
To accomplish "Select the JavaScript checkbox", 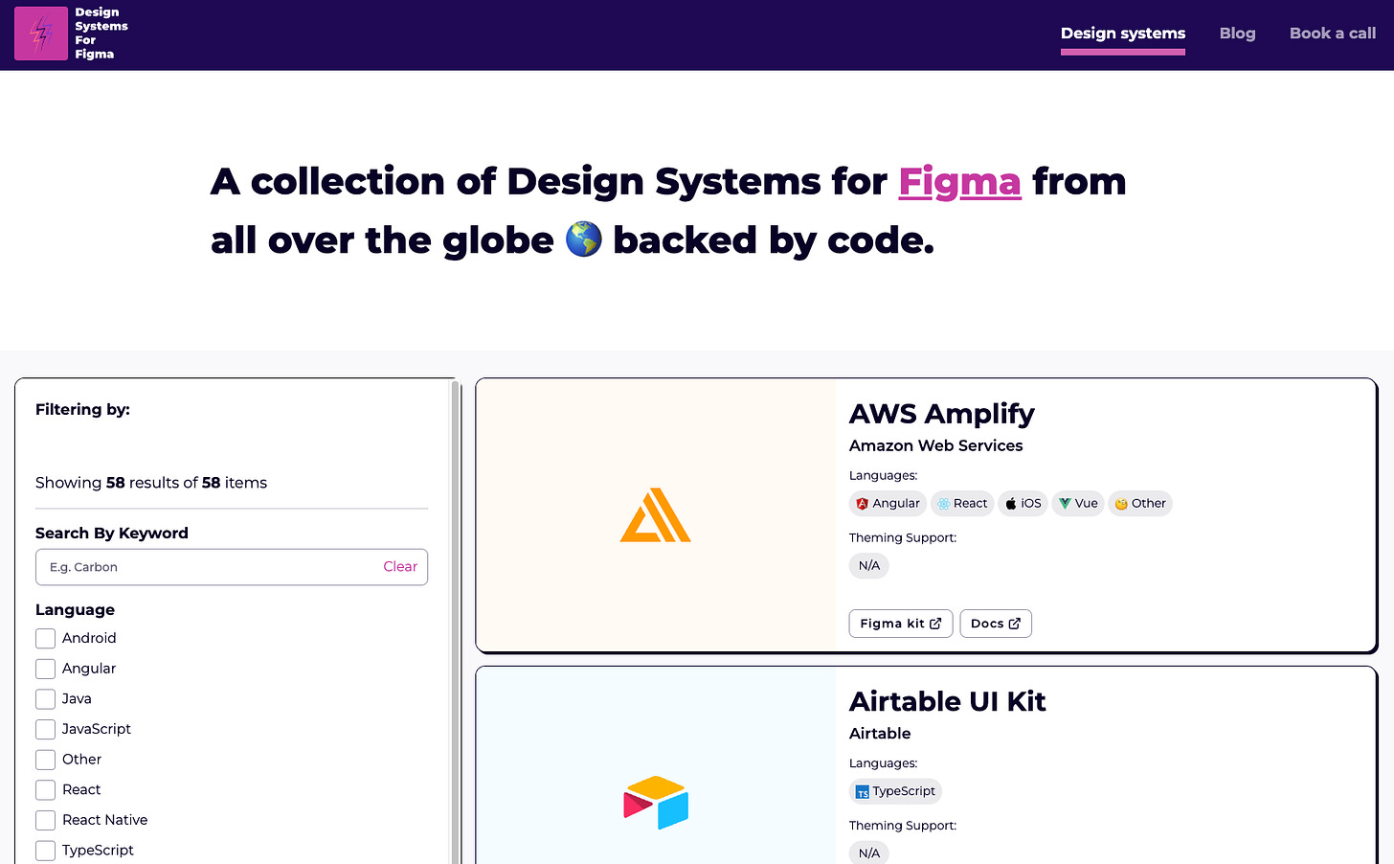I will coord(45,729).
